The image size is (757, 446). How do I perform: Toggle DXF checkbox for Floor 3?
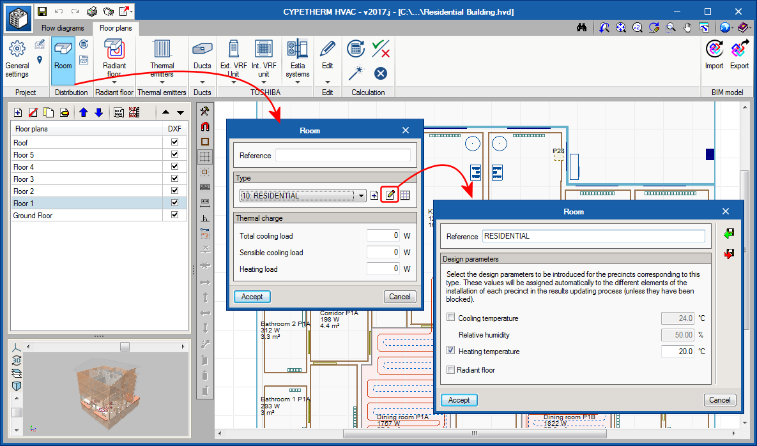pyautogui.click(x=174, y=179)
